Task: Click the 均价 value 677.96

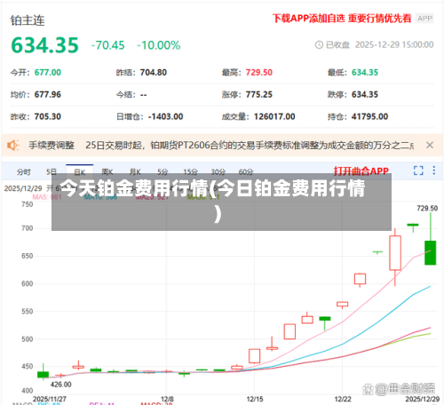Action: (x=48, y=94)
